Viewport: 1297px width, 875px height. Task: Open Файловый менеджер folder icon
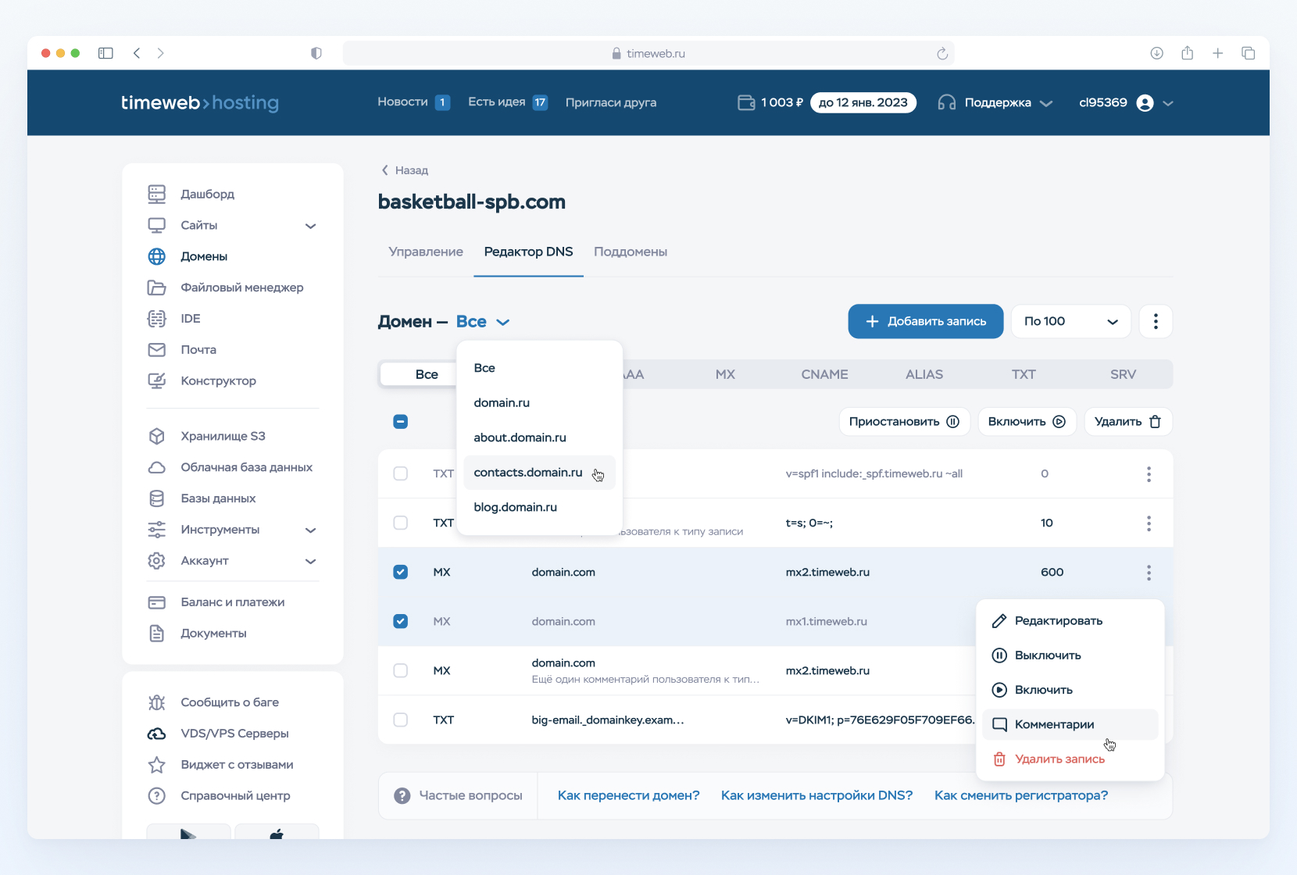coord(157,287)
